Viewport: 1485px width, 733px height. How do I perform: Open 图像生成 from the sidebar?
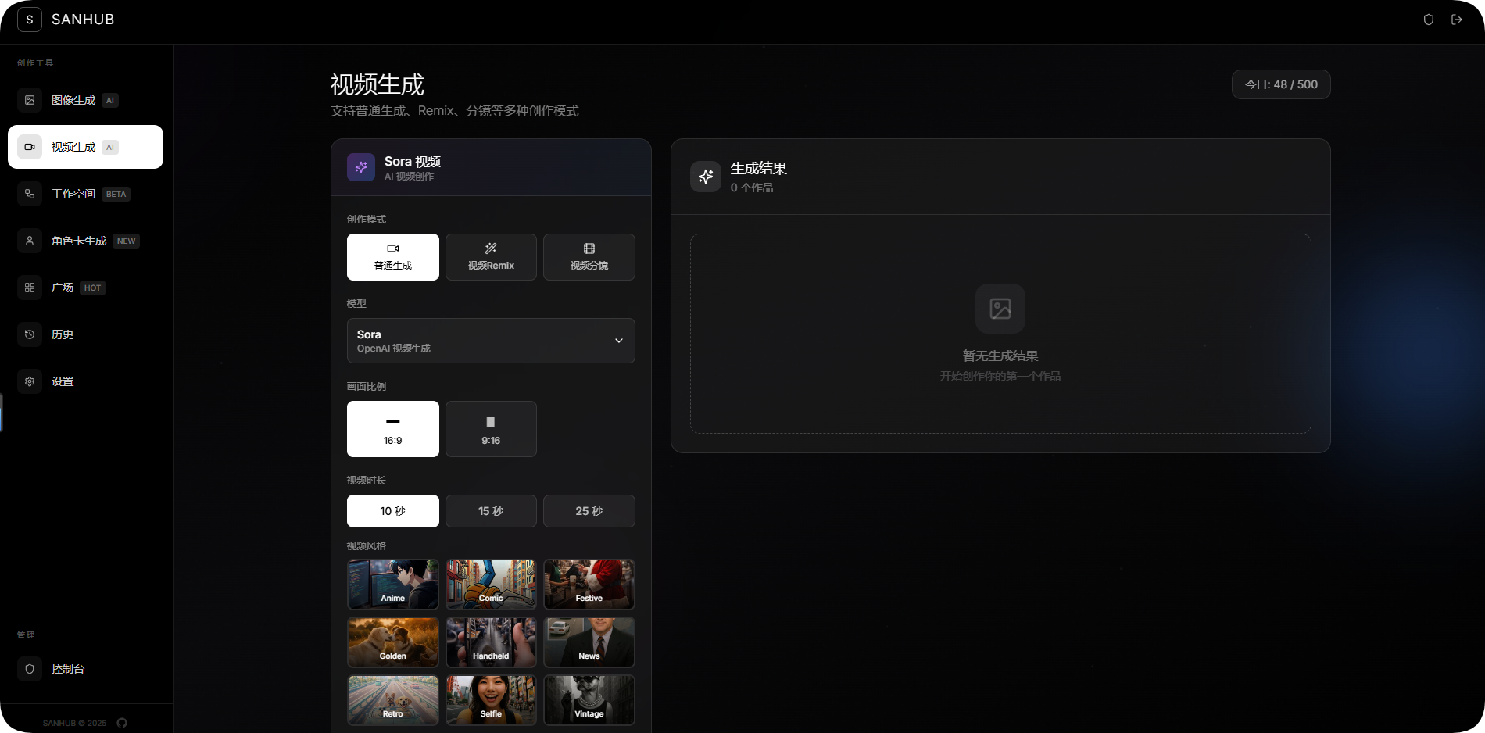pos(85,100)
